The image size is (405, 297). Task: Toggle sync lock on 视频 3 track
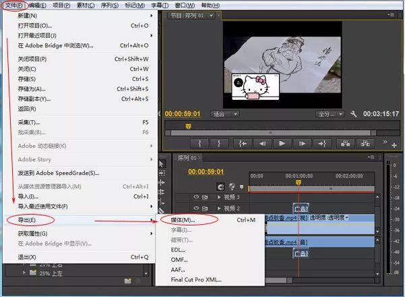point(205,197)
